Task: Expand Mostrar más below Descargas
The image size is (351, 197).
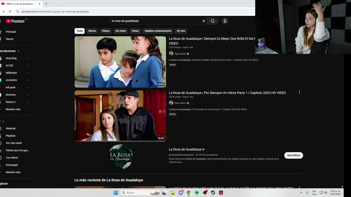Action: point(13,172)
